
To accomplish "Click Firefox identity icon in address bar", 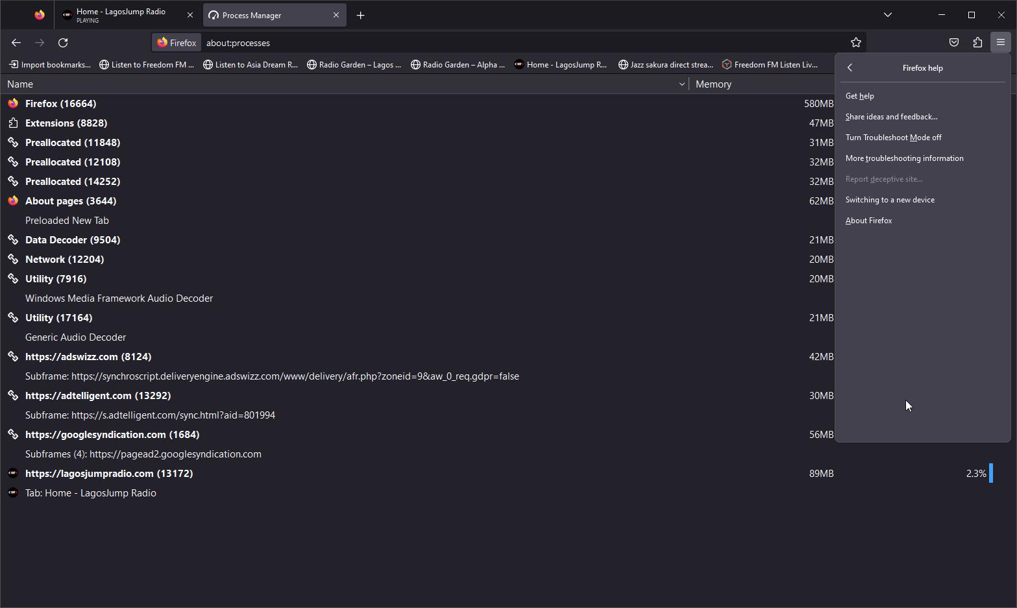I will tap(177, 43).
